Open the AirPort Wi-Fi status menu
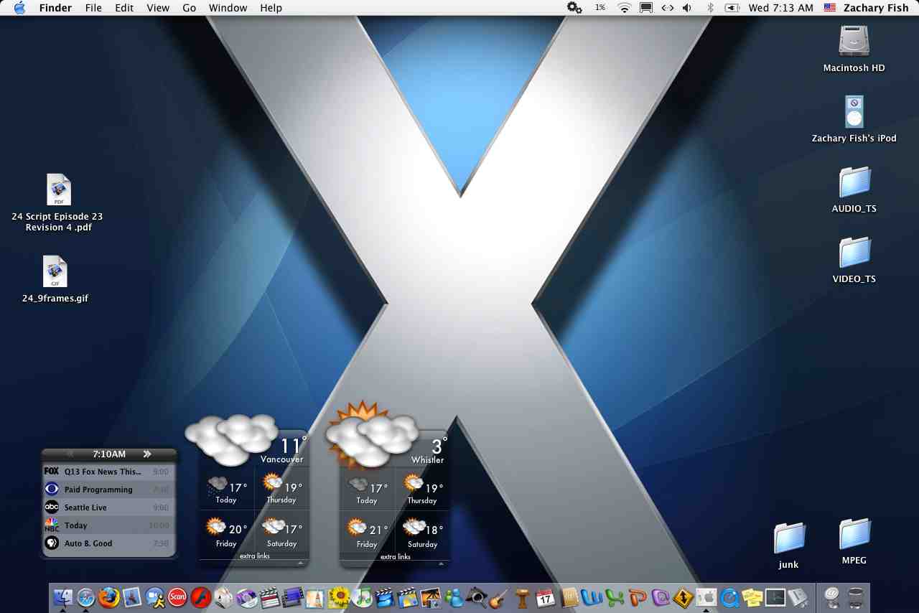919x613 pixels. coord(624,8)
